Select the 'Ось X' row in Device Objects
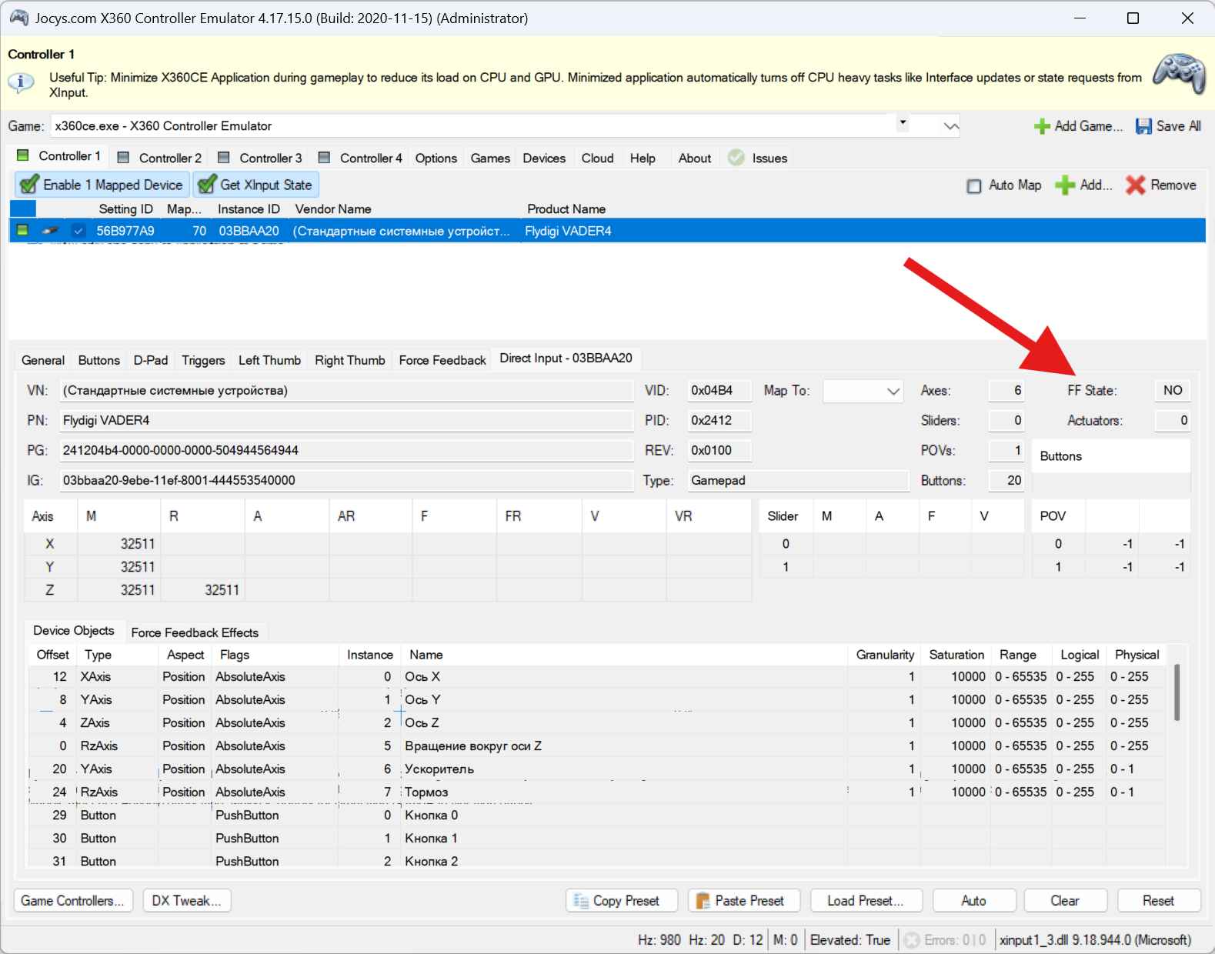 [598, 677]
